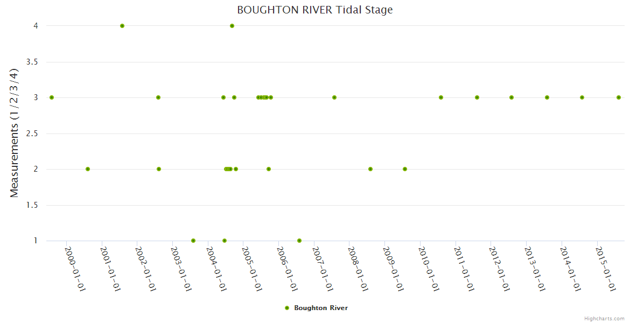Select the value 4 data point in 2004
The width and height of the screenshot is (630, 323).
click(x=232, y=26)
